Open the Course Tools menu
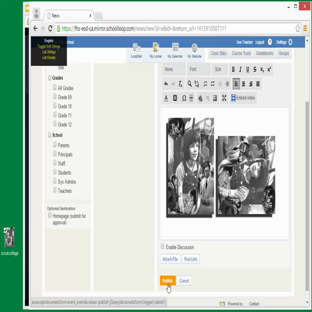Viewport: 312px width, 312px height. 241,54
